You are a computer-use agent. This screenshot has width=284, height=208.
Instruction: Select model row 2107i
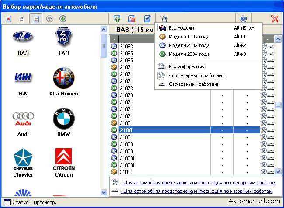coord(189,116)
